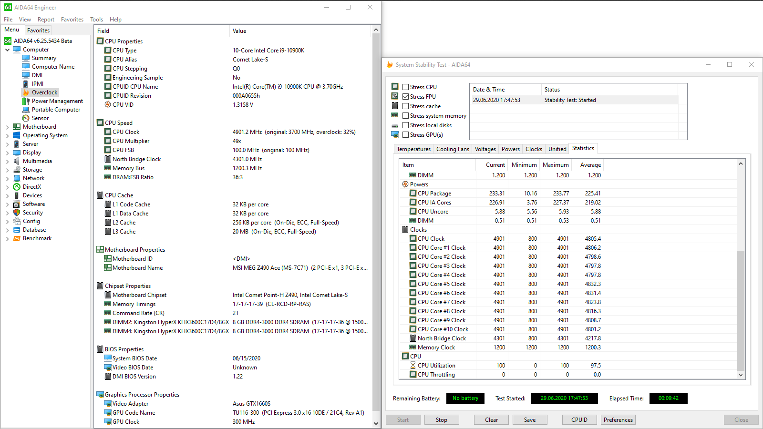The height and width of the screenshot is (429, 763).
Task: Expand the Server tree node
Action: click(x=8, y=144)
